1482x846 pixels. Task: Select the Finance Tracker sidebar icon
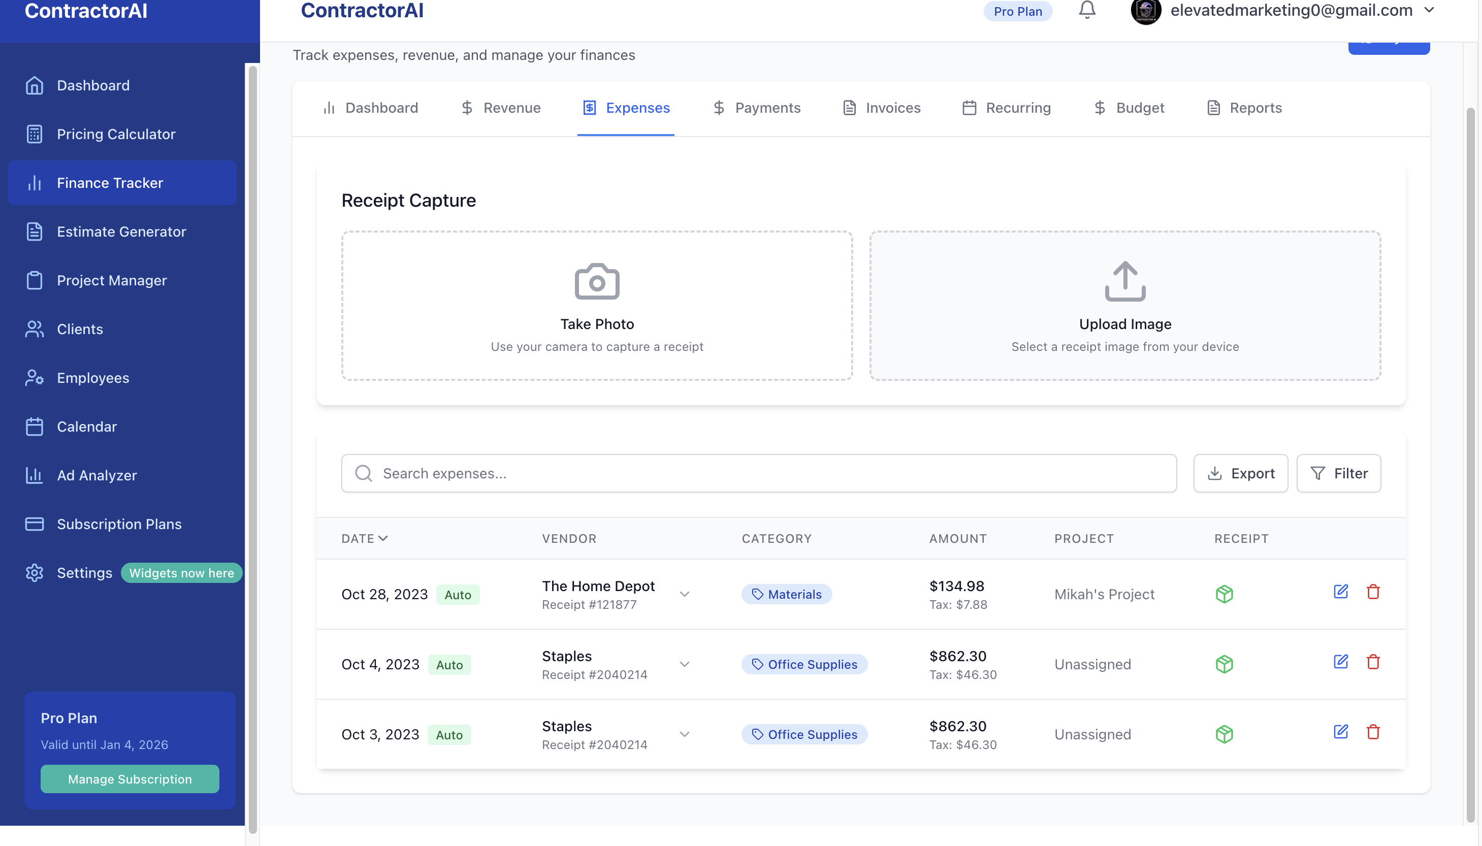[x=34, y=182]
